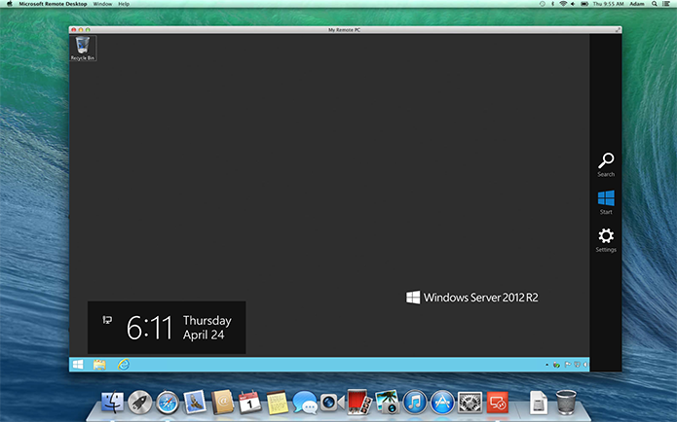The height and width of the screenshot is (422, 677).
Task: Launch Internet Explorer from the taskbar
Action: click(123, 364)
